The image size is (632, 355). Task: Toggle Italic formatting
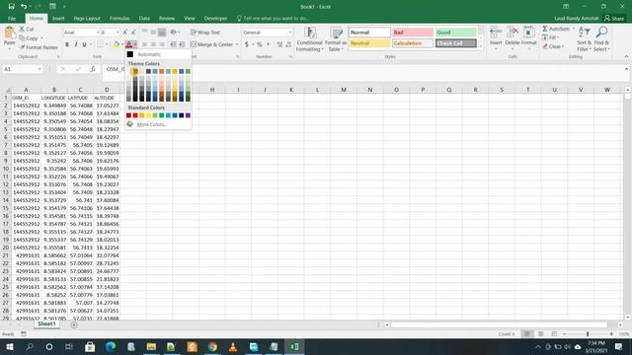(76, 44)
